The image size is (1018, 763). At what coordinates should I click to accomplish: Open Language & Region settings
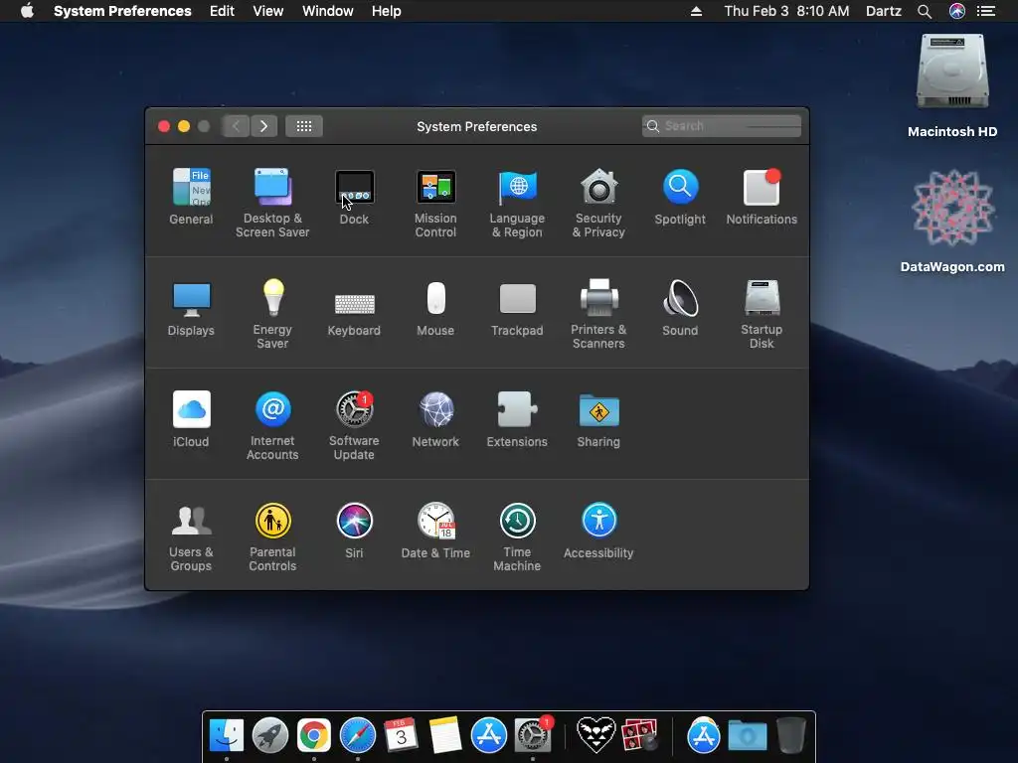pyautogui.click(x=517, y=203)
